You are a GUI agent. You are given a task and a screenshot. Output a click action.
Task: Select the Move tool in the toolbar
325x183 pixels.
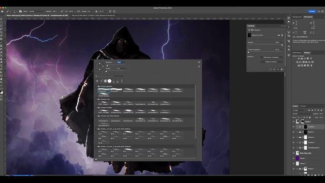click(x=2, y=19)
